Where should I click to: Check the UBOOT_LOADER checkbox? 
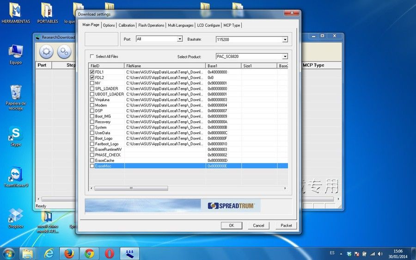pyautogui.click(x=92, y=94)
